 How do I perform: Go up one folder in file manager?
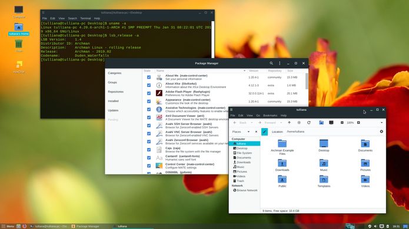point(290,123)
